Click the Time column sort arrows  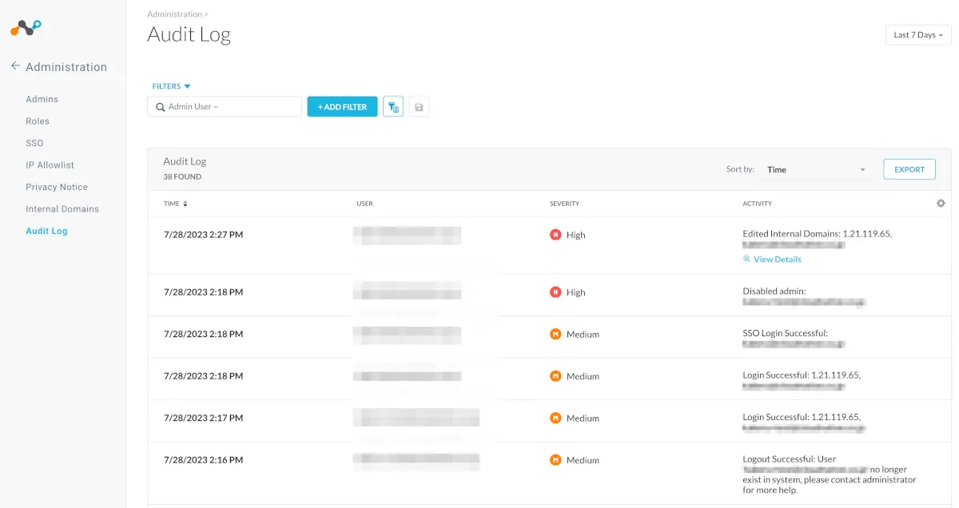tap(185, 204)
